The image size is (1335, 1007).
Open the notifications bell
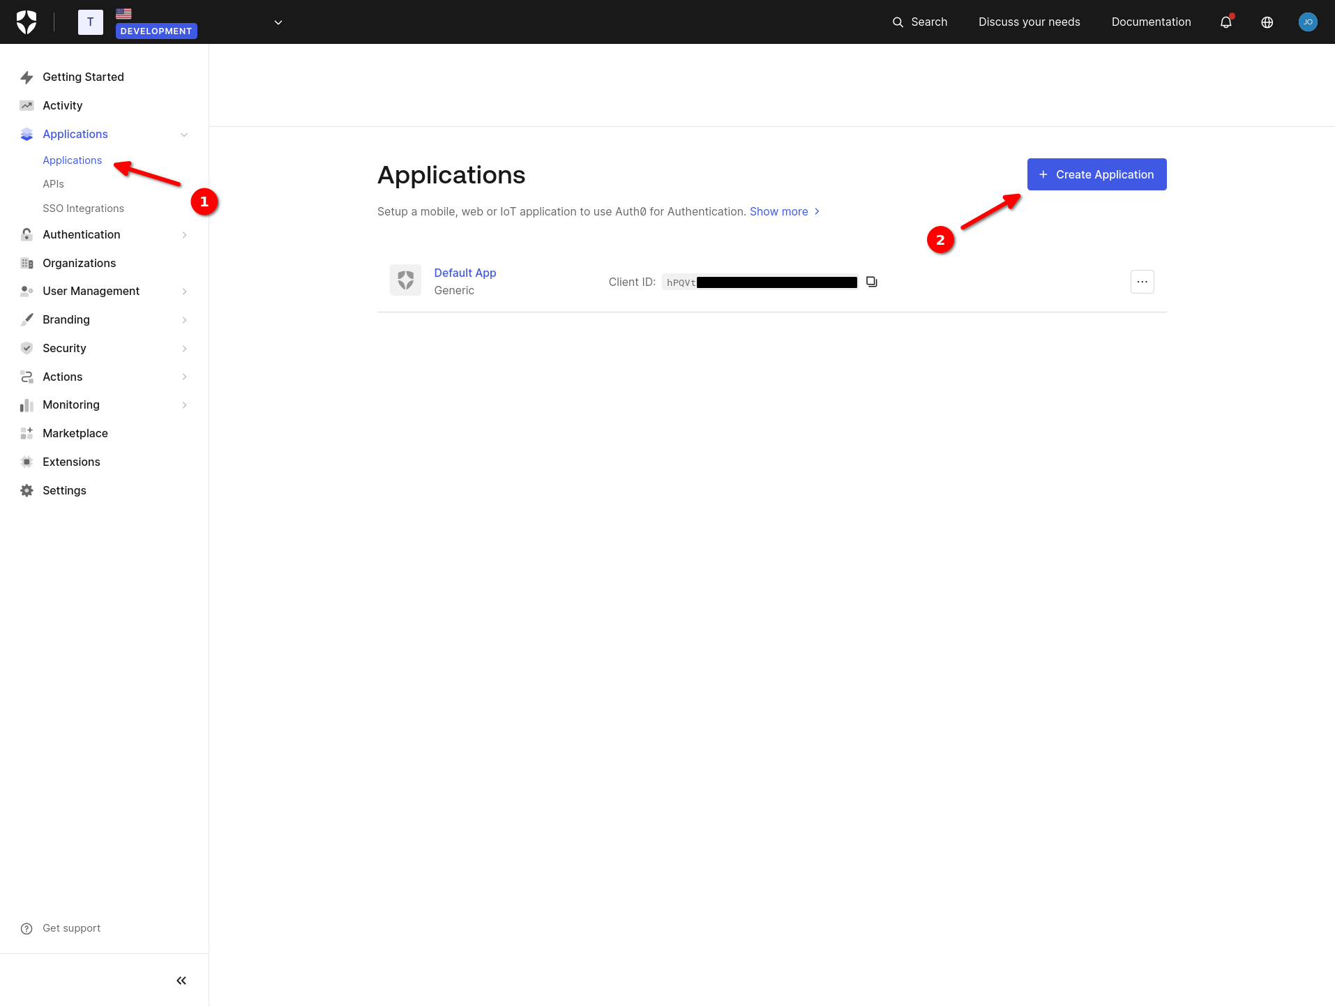coord(1225,22)
